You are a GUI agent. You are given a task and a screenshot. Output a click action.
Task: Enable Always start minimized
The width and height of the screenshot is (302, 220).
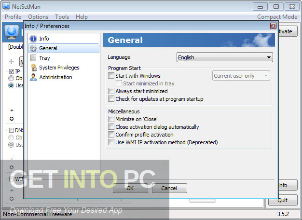[x=111, y=91]
